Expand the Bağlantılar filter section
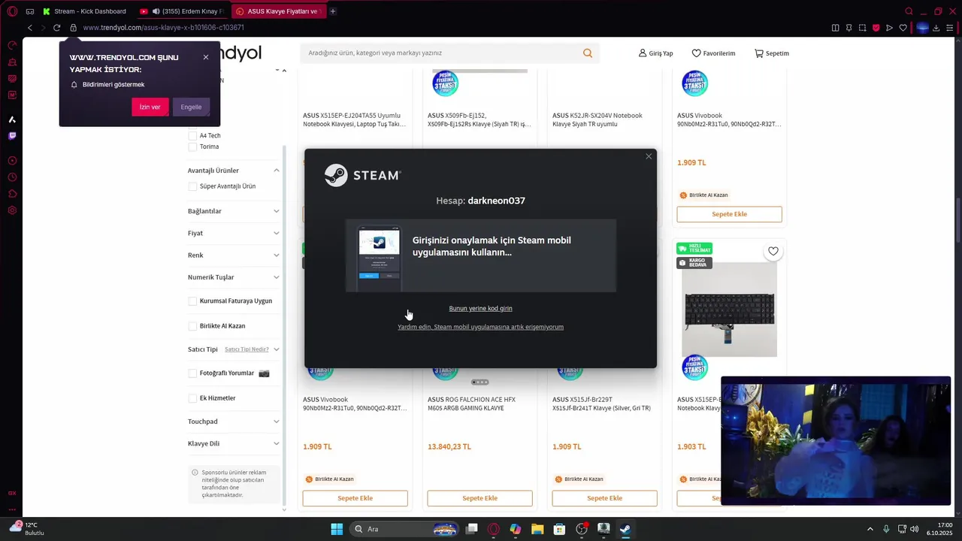The width and height of the screenshot is (962, 541). 276,211
